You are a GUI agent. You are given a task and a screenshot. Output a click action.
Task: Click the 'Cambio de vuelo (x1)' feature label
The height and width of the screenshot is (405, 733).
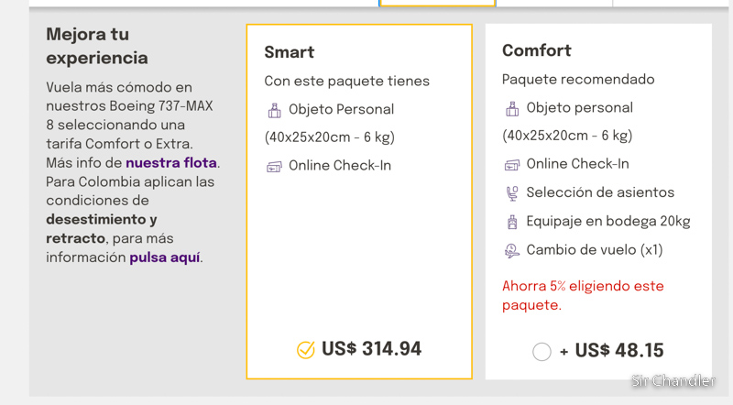[x=595, y=250]
